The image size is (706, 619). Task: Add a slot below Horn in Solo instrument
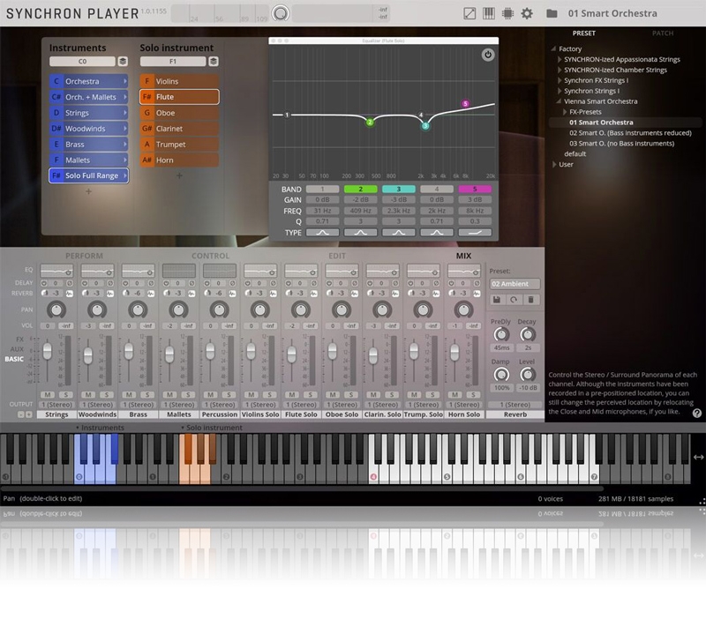coord(179,175)
